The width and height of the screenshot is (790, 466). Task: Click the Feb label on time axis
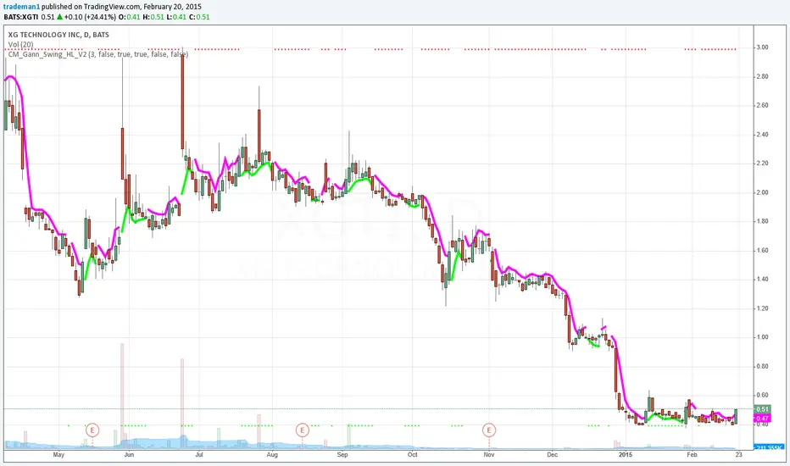click(693, 454)
